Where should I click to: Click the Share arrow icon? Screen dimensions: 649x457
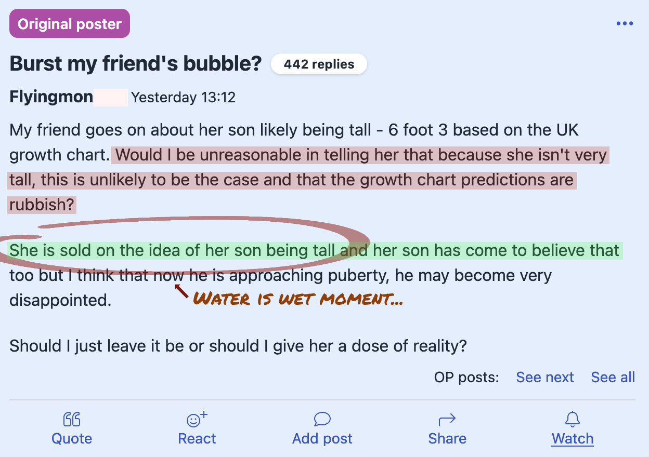tap(447, 419)
